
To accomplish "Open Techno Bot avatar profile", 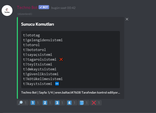I will tap(7, 11).
